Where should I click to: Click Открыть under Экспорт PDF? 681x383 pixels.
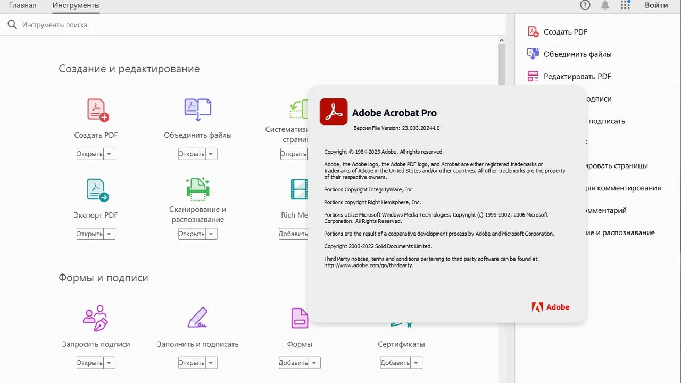[90, 234]
